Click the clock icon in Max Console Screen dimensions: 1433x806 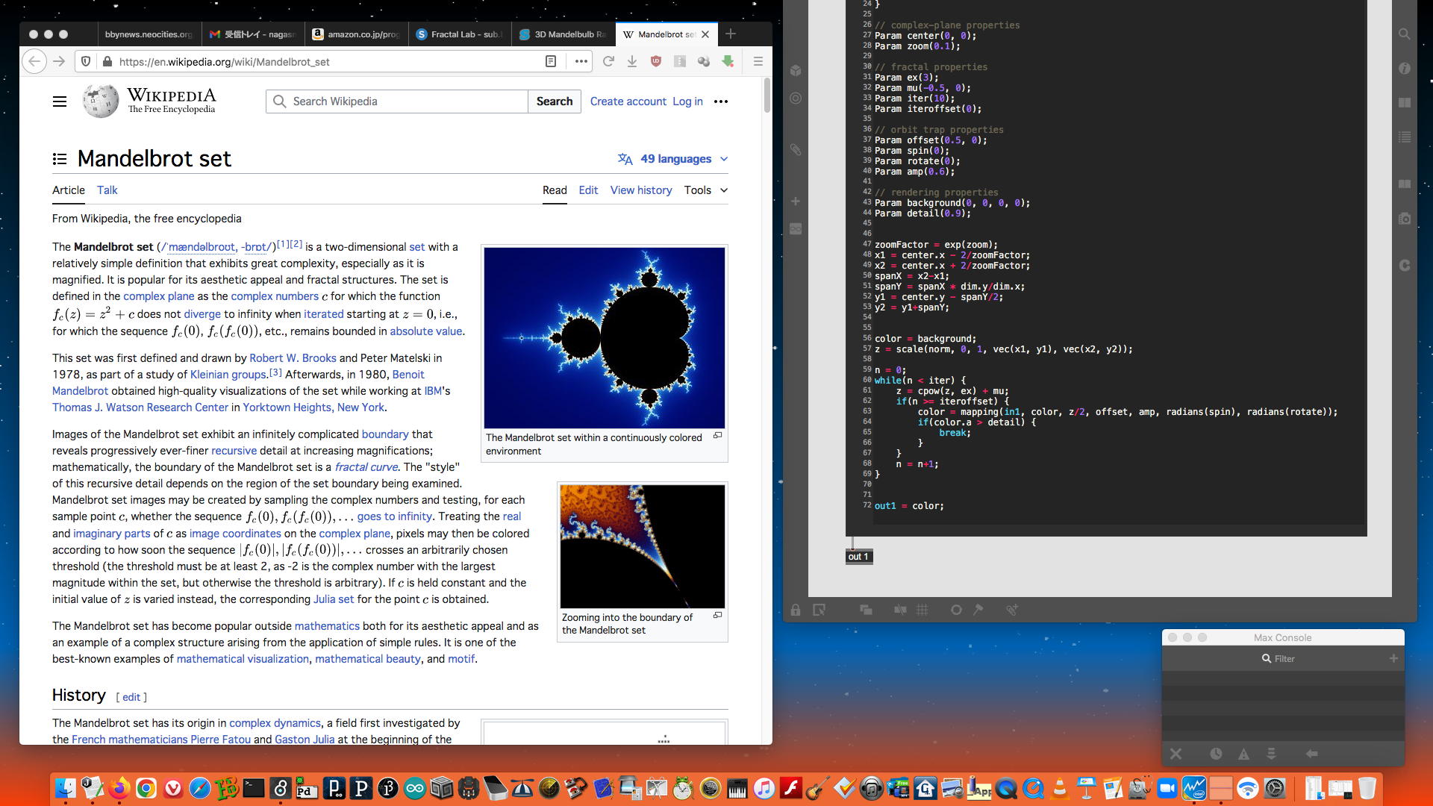(1216, 754)
